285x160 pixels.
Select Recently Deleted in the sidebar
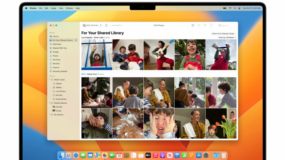pos(60,71)
